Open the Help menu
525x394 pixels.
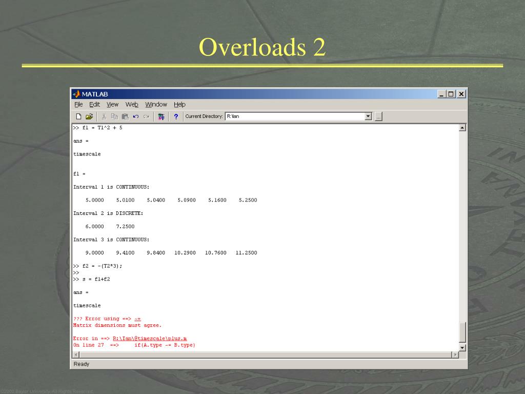(179, 105)
